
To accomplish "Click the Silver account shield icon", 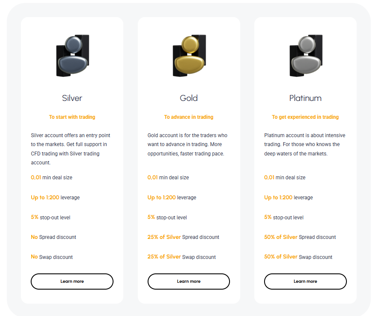I will click(x=72, y=55).
